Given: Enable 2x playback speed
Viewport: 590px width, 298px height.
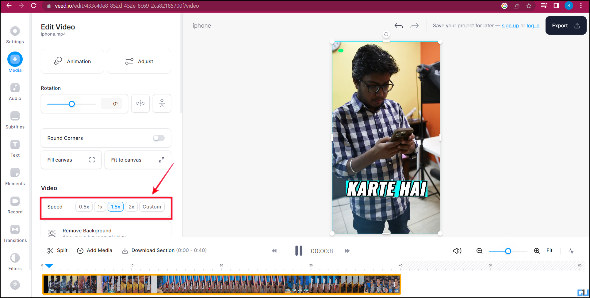Looking at the screenshot, I should (131, 207).
